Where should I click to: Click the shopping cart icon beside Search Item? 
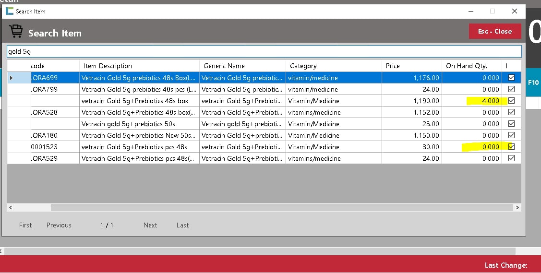16,32
